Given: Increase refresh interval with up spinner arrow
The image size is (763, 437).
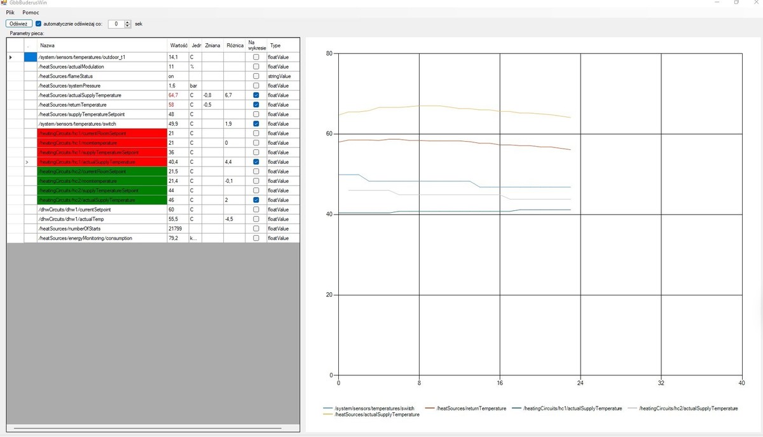Looking at the screenshot, I should pyautogui.click(x=128, y=22).
